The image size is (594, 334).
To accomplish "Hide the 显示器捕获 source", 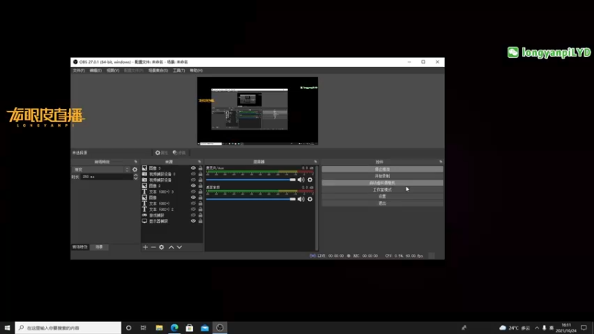I will [193, 220].
